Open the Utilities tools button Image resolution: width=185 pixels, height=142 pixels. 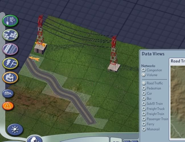10,63
